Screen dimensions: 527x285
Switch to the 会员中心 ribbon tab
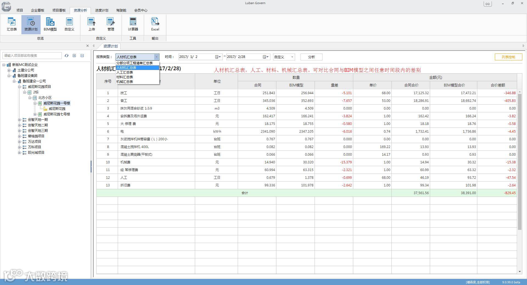point(141,10)
